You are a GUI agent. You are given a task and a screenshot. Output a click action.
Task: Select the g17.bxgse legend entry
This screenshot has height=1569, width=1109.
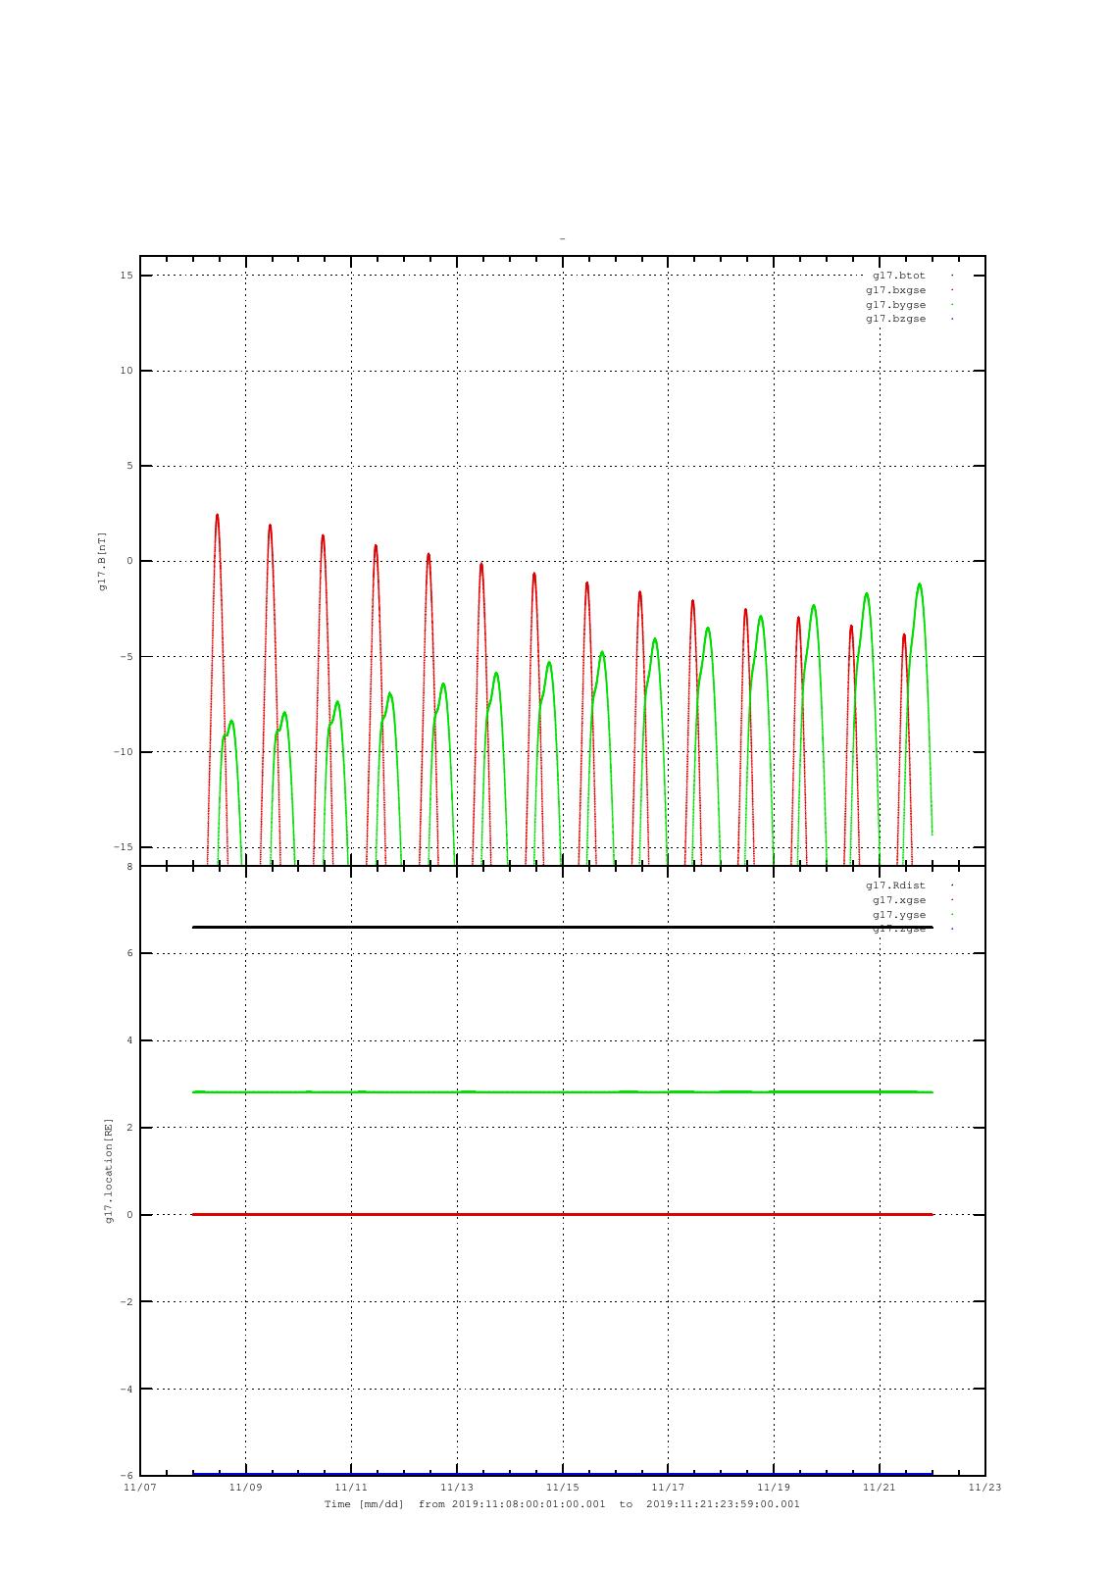[895, 290]
